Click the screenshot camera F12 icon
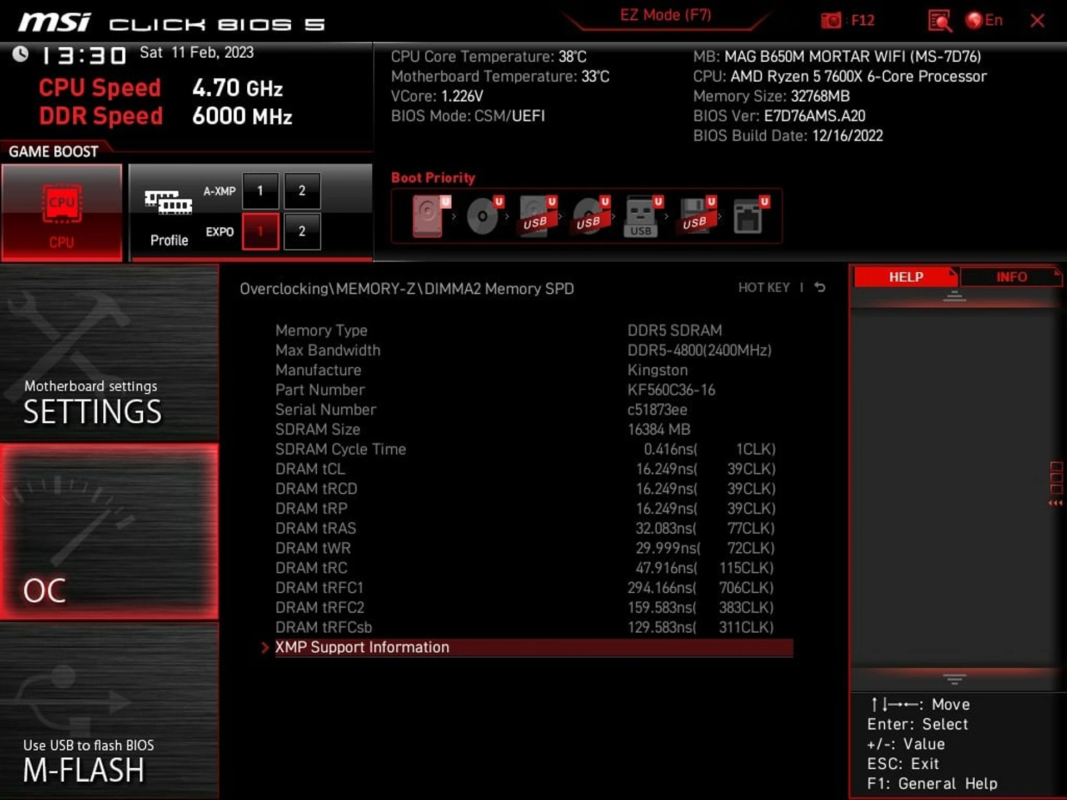Viewport: 1067px width, 800px height. point(847,21)
